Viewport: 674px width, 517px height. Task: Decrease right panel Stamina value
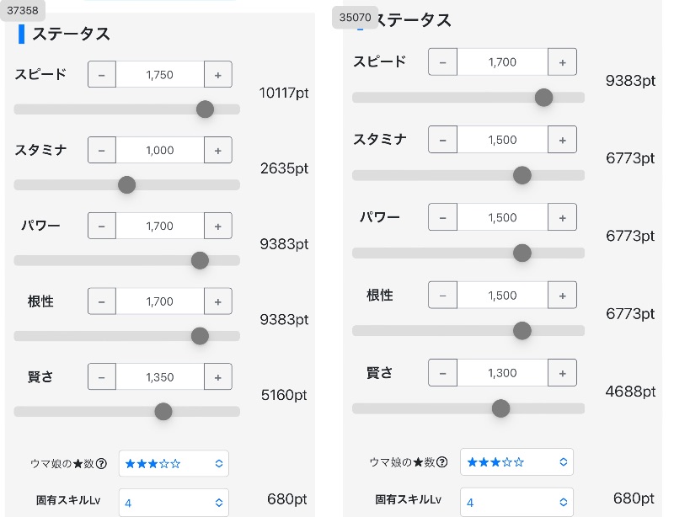point(443,140)
